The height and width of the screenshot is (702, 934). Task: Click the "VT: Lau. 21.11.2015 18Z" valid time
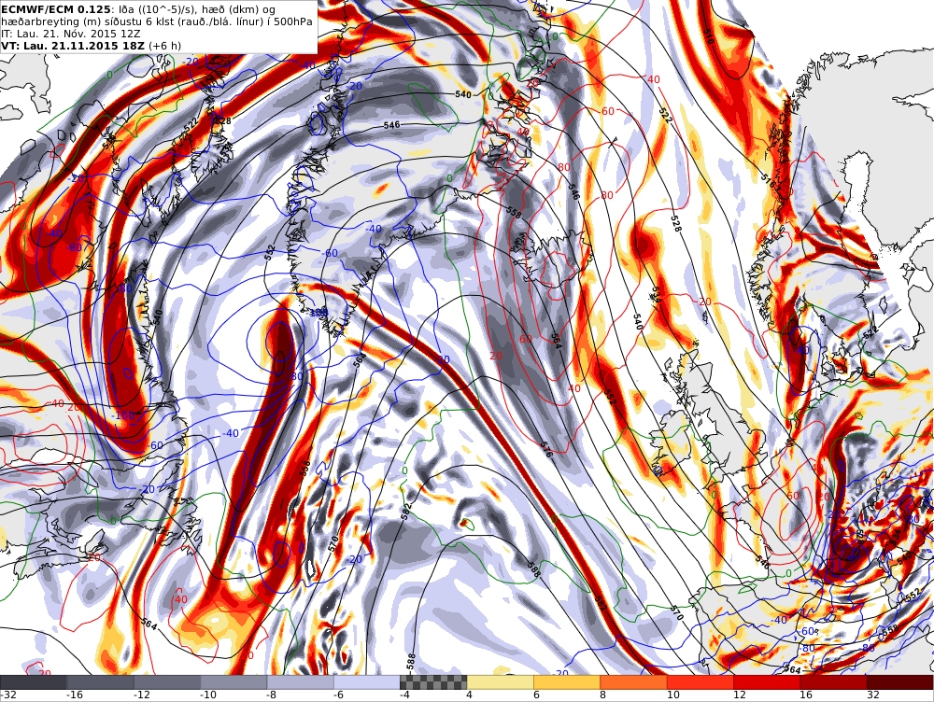pos(73,46)
